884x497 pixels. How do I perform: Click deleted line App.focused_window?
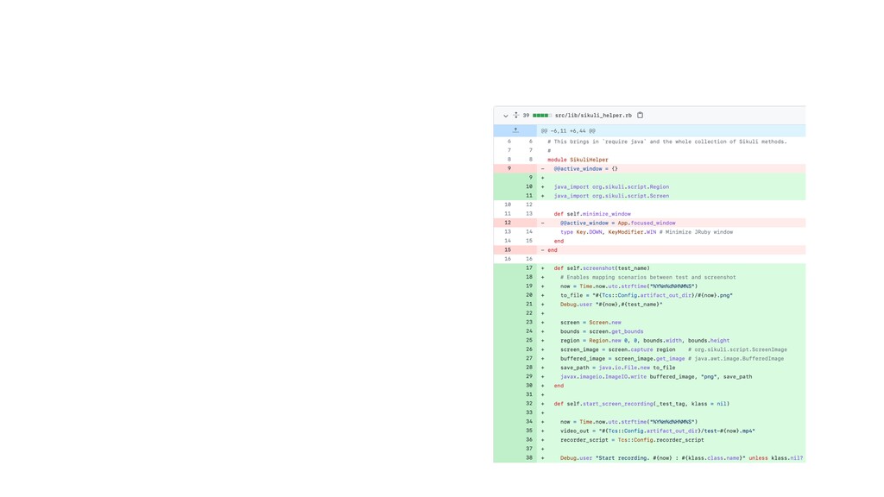click(618, 223)
